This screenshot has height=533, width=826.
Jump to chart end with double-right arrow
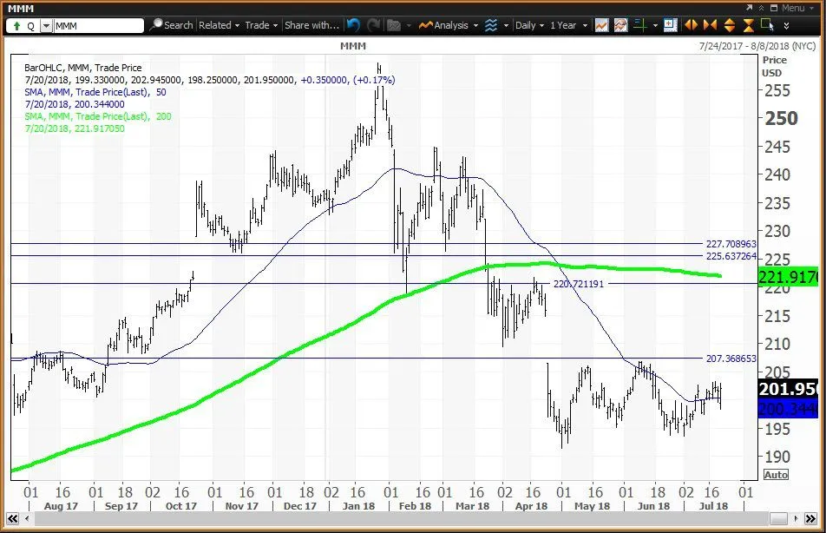point(810,519)
